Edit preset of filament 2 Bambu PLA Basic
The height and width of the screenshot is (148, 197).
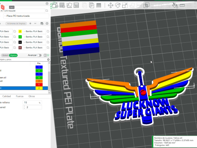(48, 31)
